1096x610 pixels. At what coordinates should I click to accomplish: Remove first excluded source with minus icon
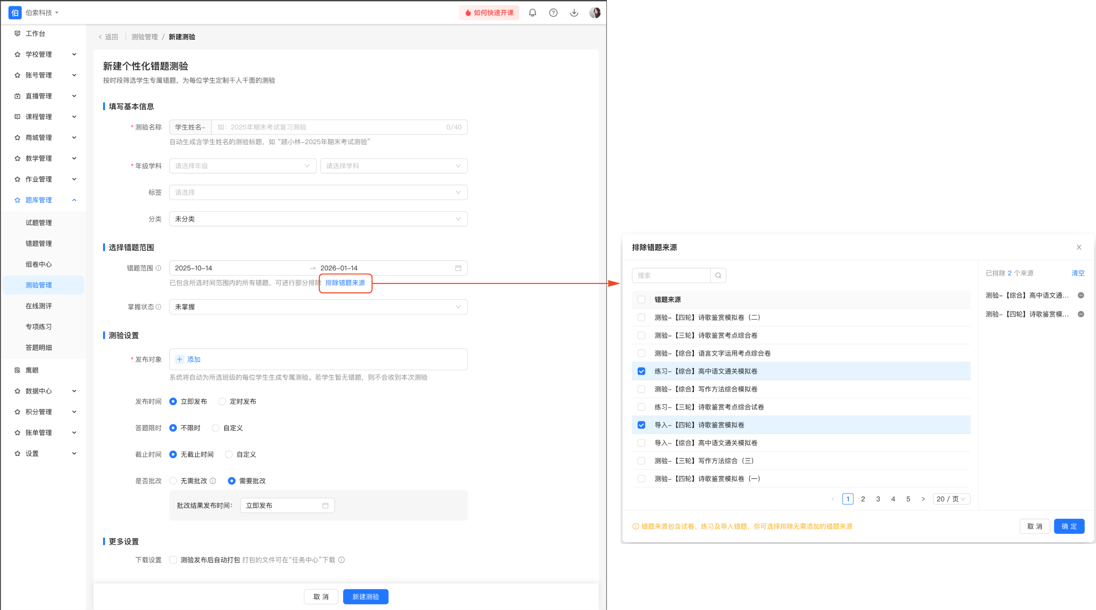point(1081,295)
